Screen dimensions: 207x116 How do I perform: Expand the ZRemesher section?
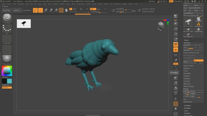[x=187, y=84]
